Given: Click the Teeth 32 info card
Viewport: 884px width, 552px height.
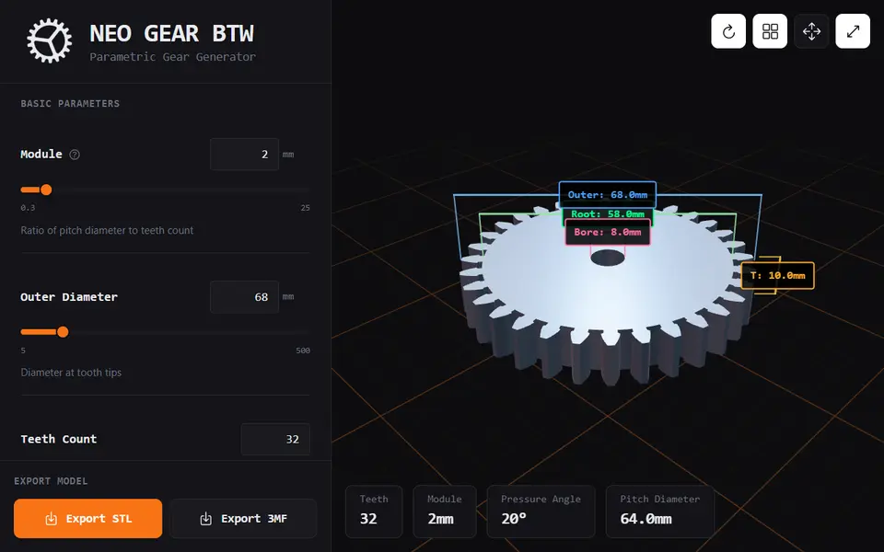Looking at the screenshot, I should (x=374, y=512).
